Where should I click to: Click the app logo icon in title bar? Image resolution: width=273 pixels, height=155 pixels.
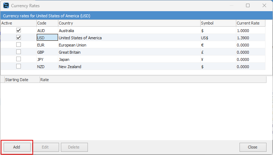coord(6,5)
